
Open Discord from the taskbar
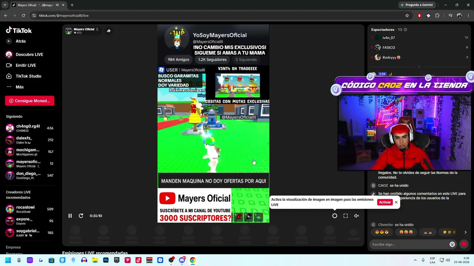pyautogui.click(x=182, y=260)
